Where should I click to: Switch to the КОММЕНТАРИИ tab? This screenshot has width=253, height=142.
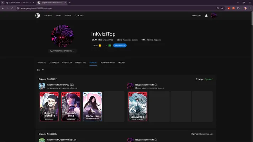[x=107, y=62]
